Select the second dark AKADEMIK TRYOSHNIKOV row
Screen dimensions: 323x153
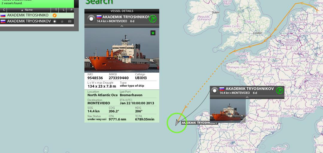[37, 21]
